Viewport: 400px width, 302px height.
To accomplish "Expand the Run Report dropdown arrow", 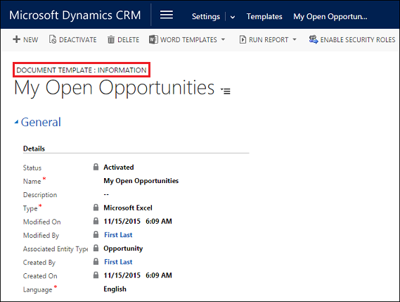I will click(x=295, y=39).
